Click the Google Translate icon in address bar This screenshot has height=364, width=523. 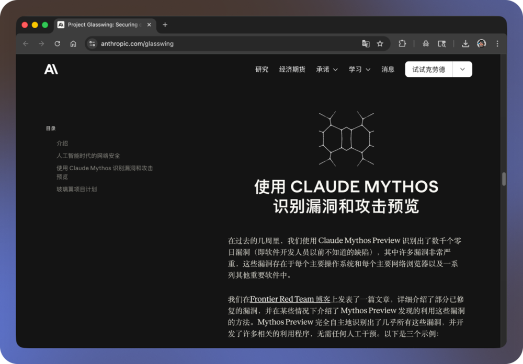pos(366,44)
